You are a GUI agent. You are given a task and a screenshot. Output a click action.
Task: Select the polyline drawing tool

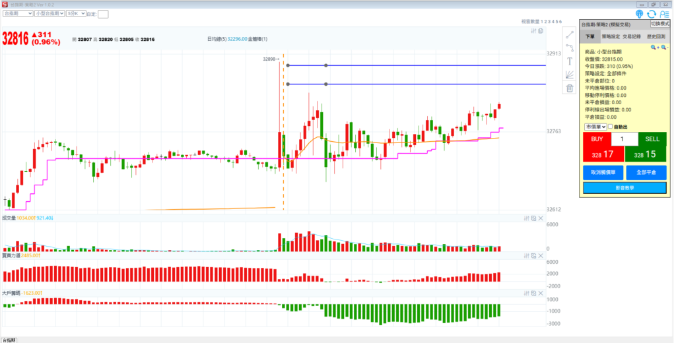tap(570, 47)
